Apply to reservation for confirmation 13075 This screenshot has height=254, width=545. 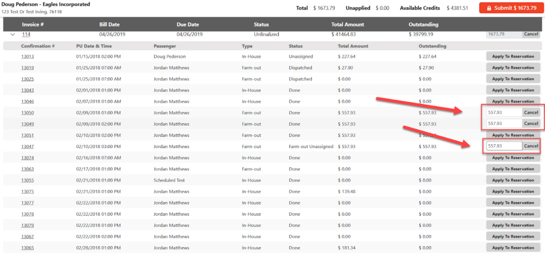(x=513, y=191)
